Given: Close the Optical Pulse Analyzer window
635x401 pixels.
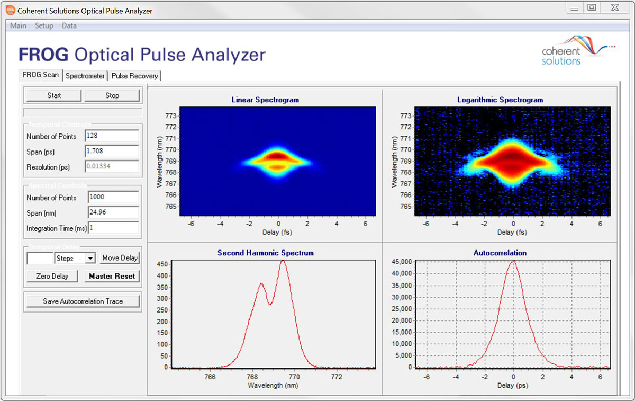Looking at the screenshot, I should click(x=614, y=7).
